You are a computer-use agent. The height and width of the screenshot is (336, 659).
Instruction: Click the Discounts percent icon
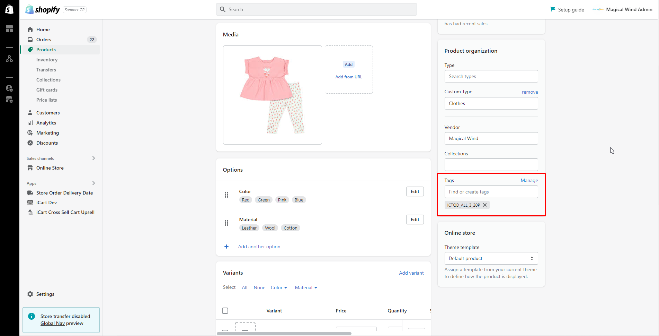point(30,143)
